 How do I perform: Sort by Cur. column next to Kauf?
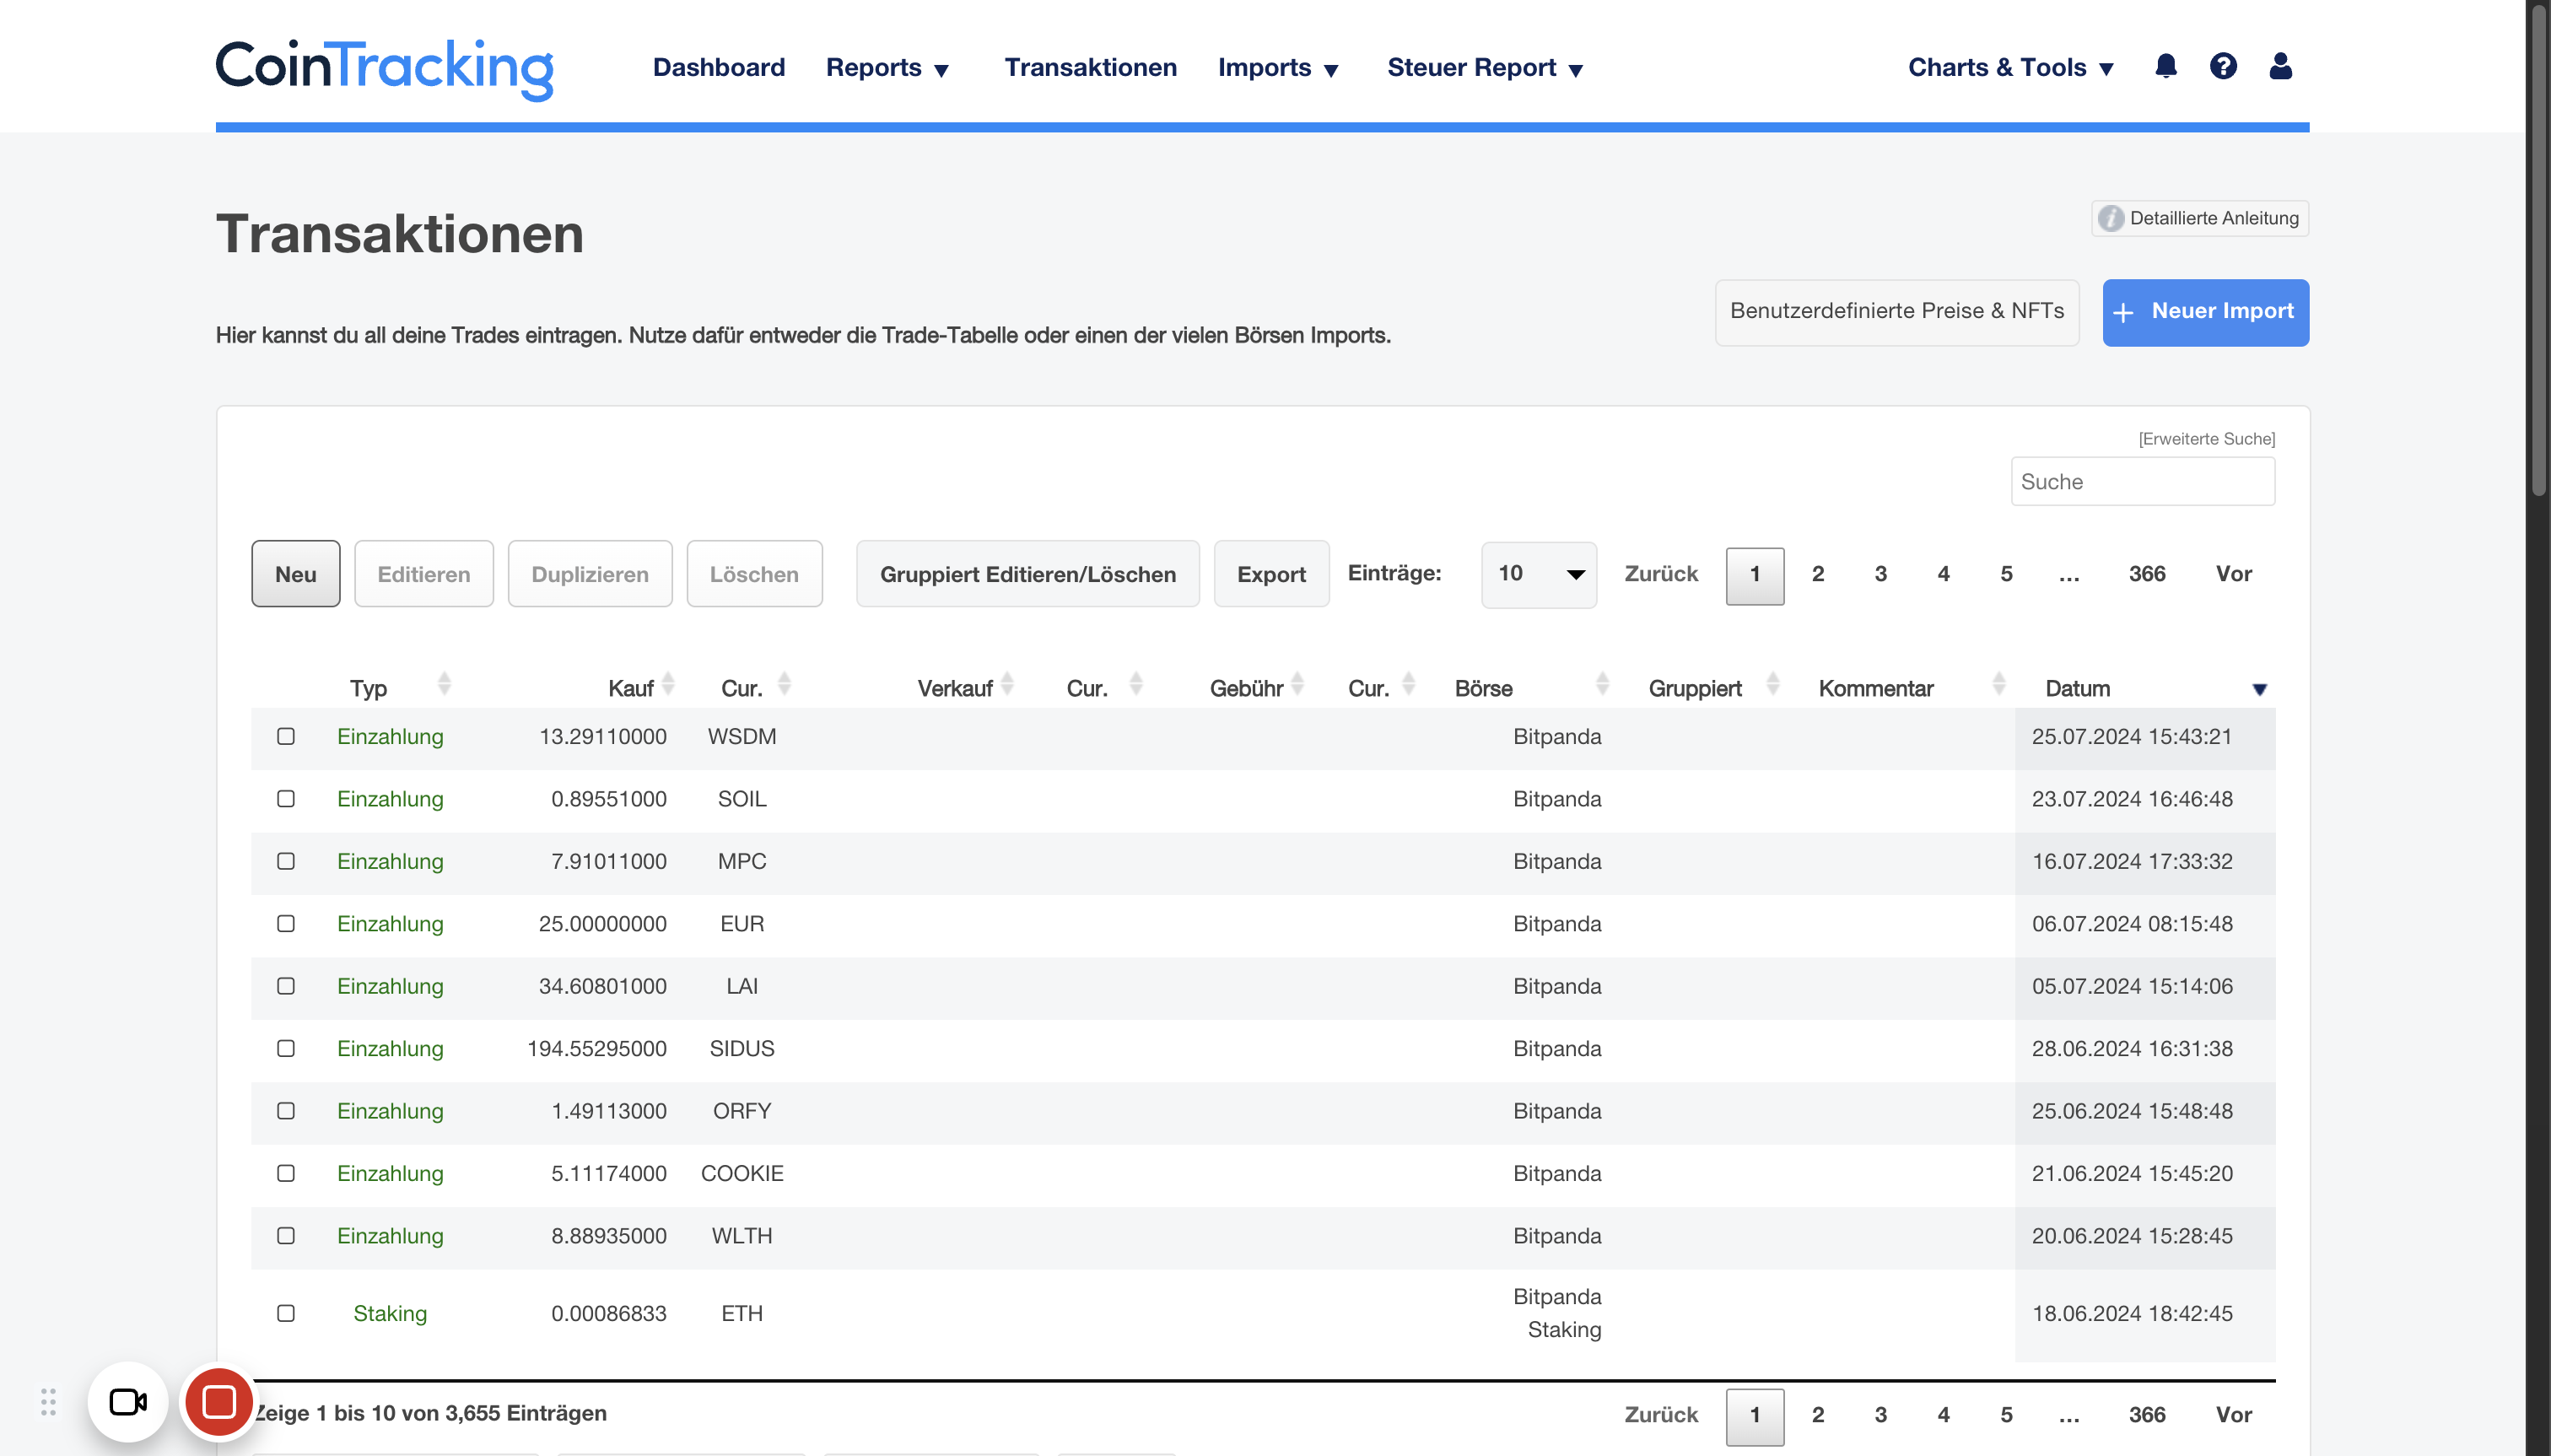point(784,684)
